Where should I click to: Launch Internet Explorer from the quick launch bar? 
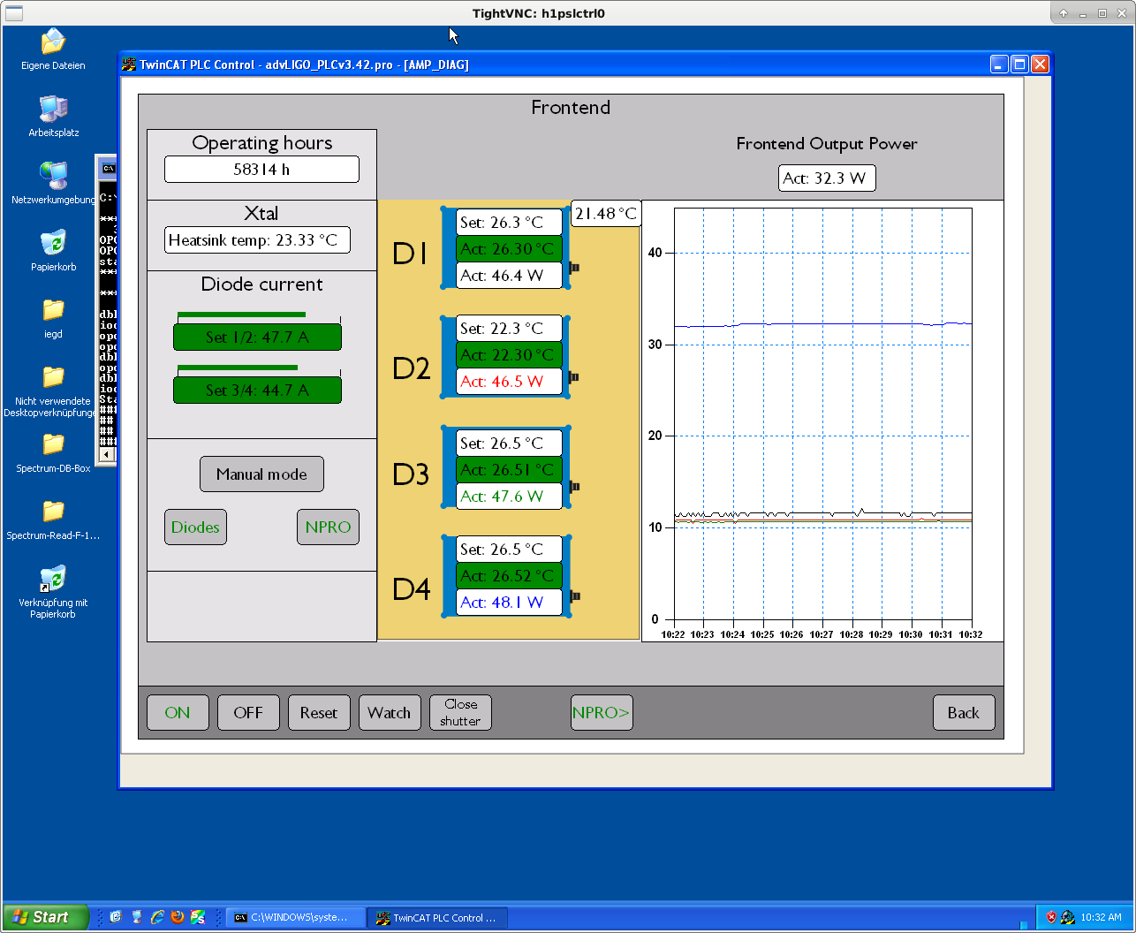click(x=157, y=917)
